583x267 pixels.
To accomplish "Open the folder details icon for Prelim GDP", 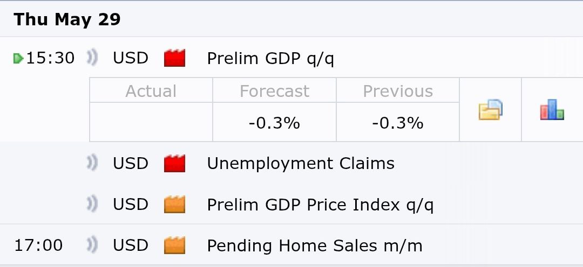I will tap(490, 110).
